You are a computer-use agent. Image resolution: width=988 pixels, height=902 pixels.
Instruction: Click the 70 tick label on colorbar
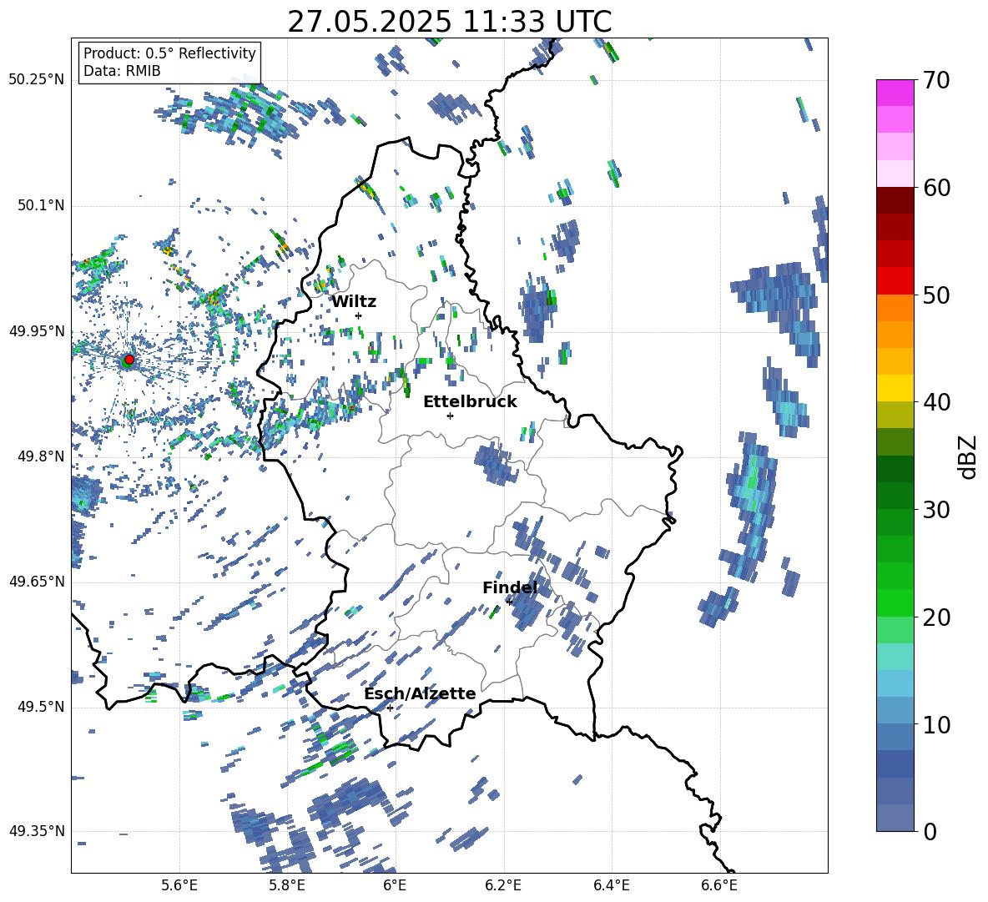click(936, 80)
